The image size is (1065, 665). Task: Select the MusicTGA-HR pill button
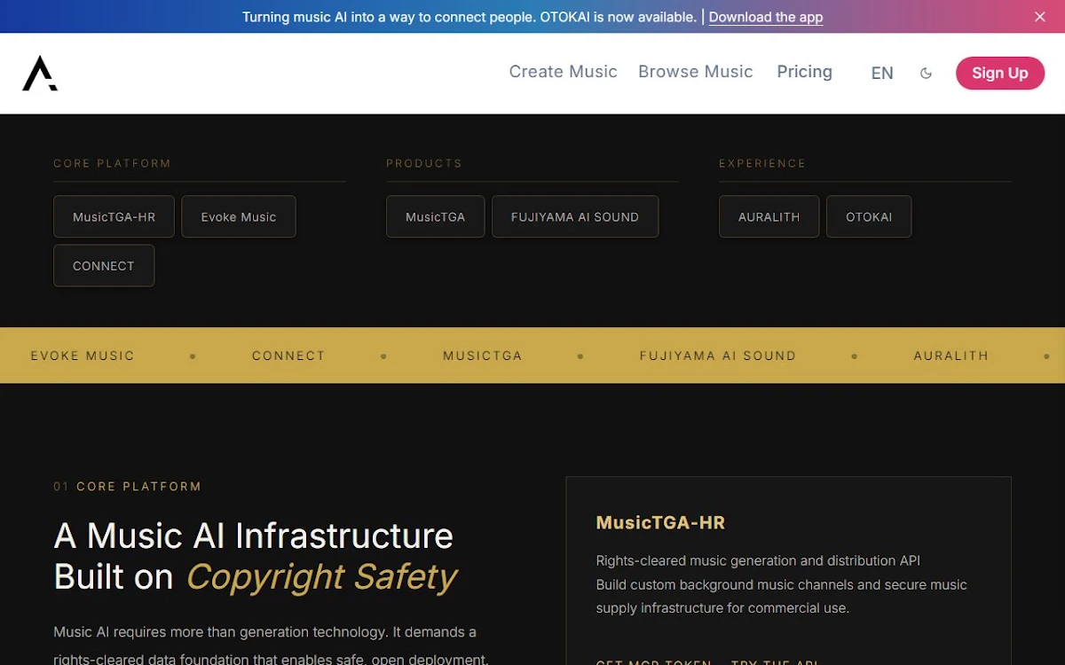(x=114, y=216)
